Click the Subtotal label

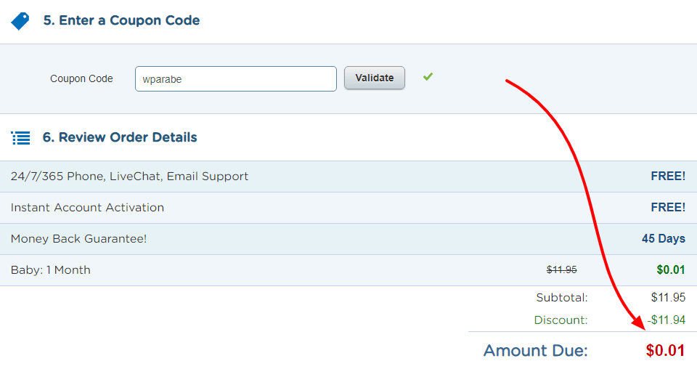[x=561, y=297]
